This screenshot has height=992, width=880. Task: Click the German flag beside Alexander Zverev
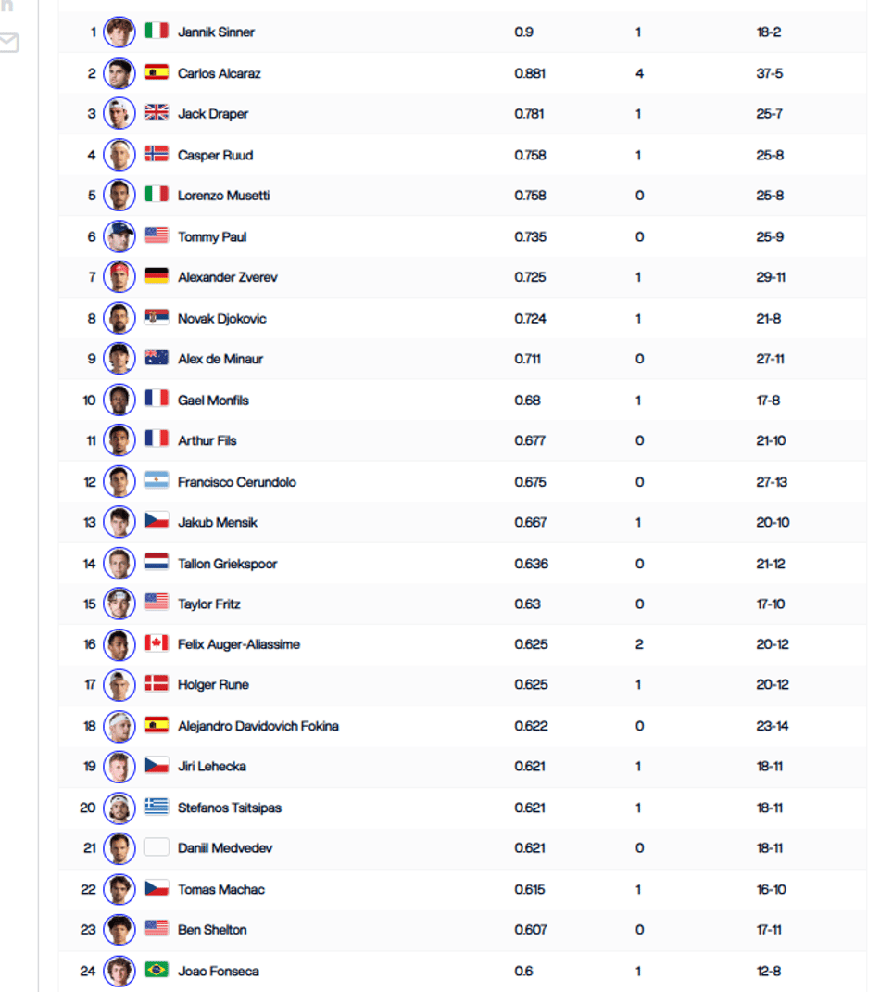pyautogui.click(x=157, y=276)
